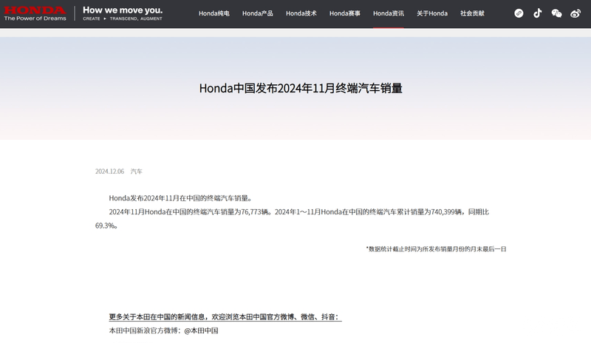591x343 pixels.
Task: Click the underlined 更多关于本田在中国的新闻信息 line
Action: pos(225,317)
